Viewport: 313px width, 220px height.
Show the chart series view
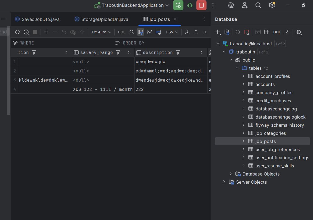[149, 32]
